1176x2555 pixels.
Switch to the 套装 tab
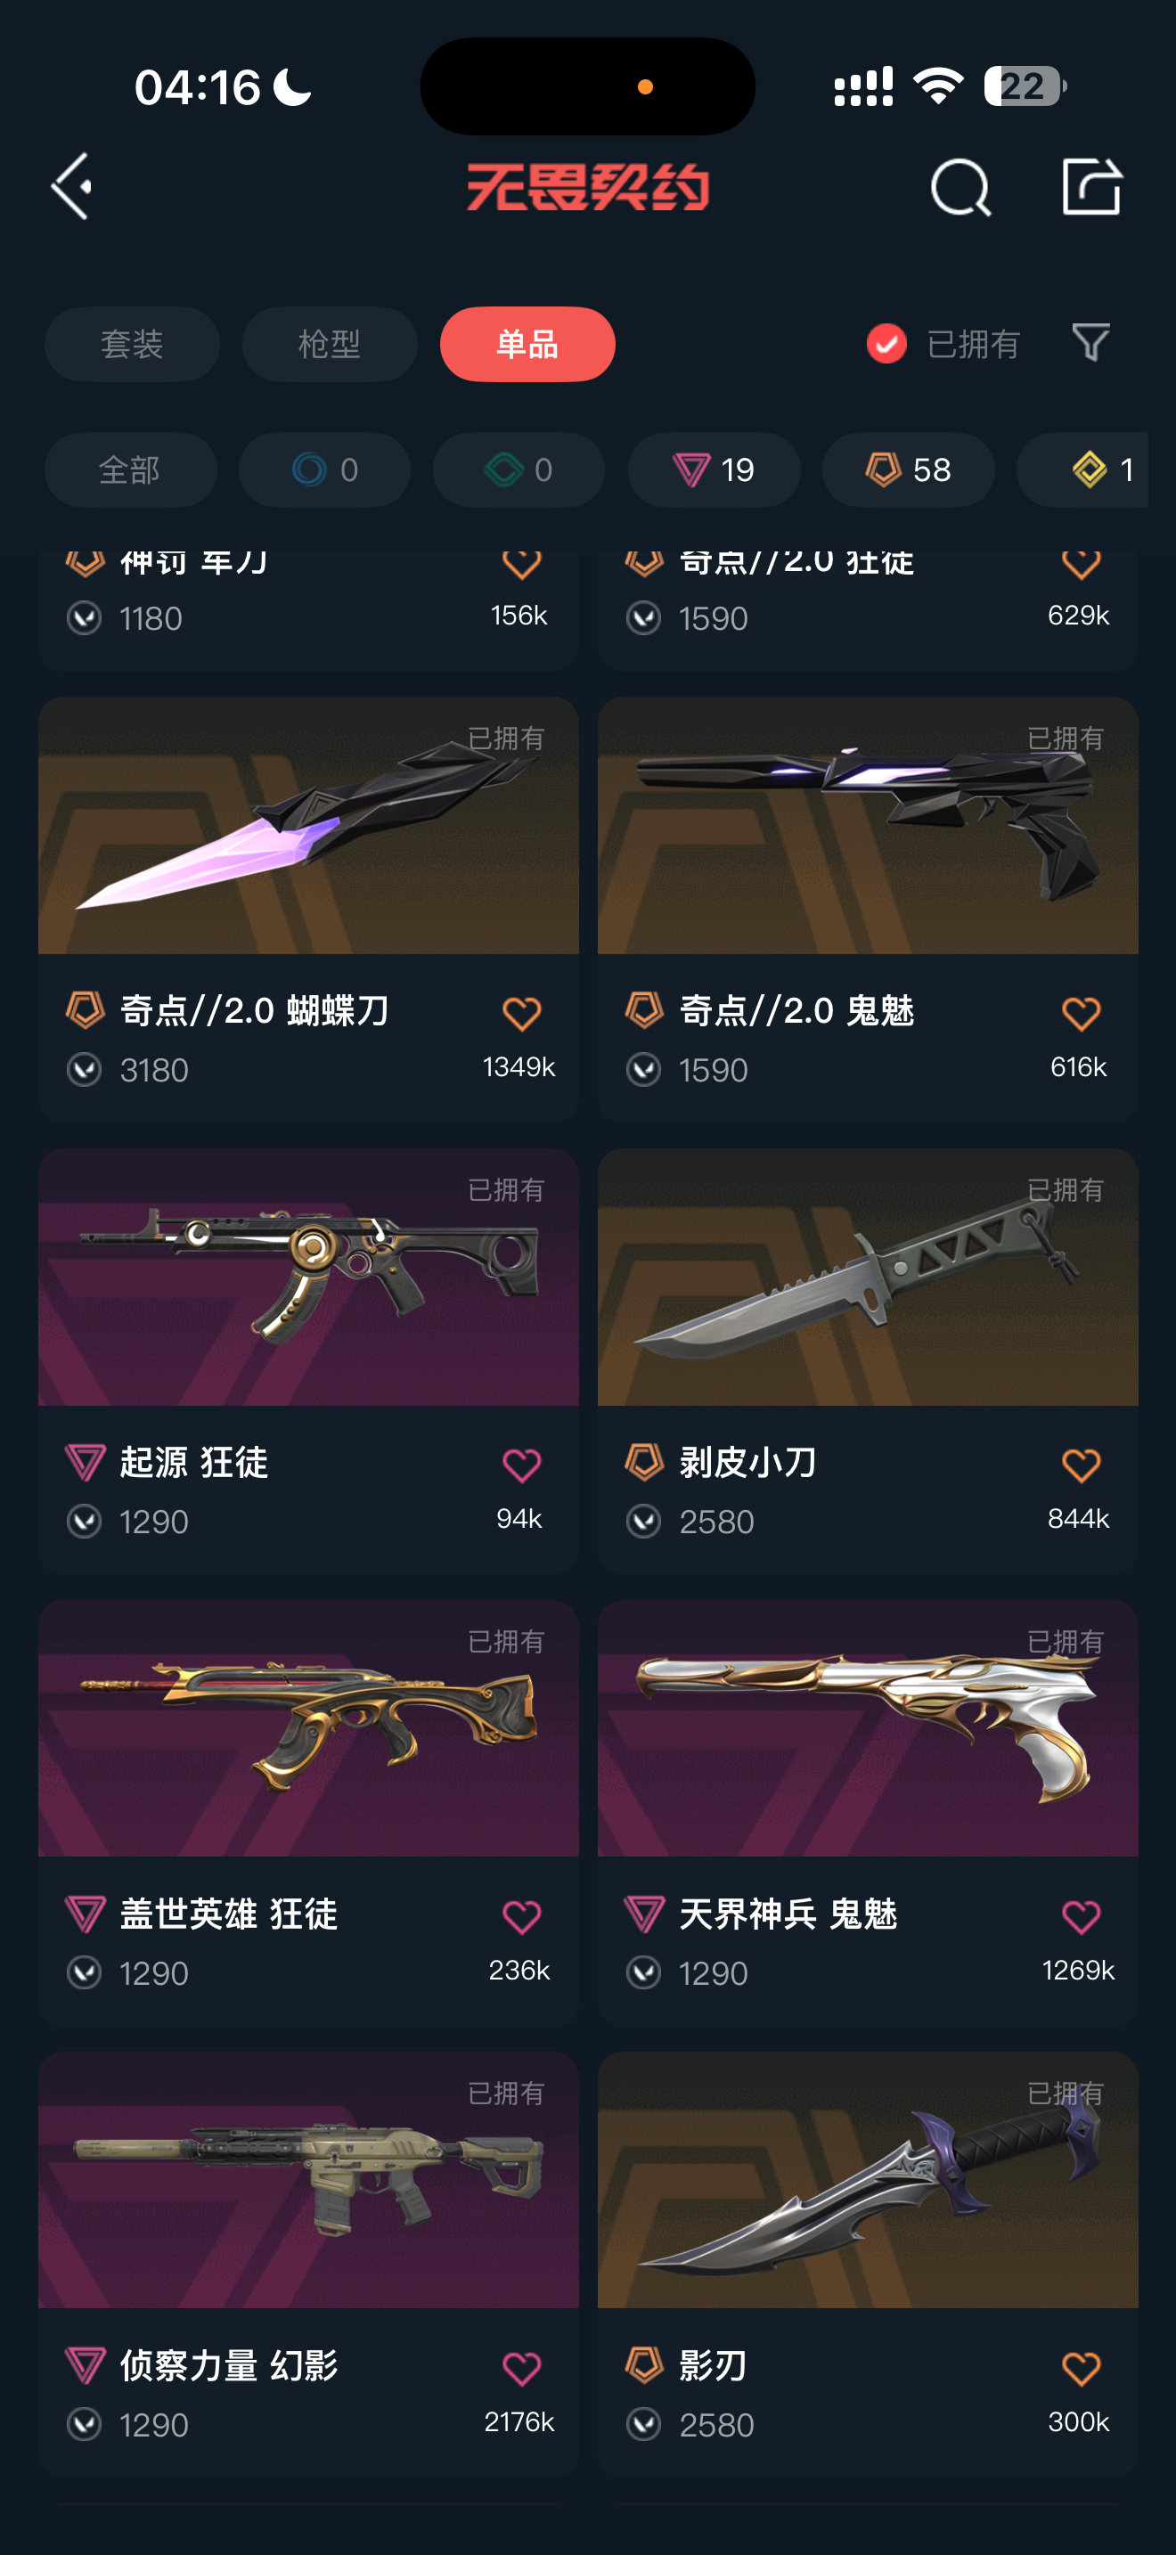132,344
